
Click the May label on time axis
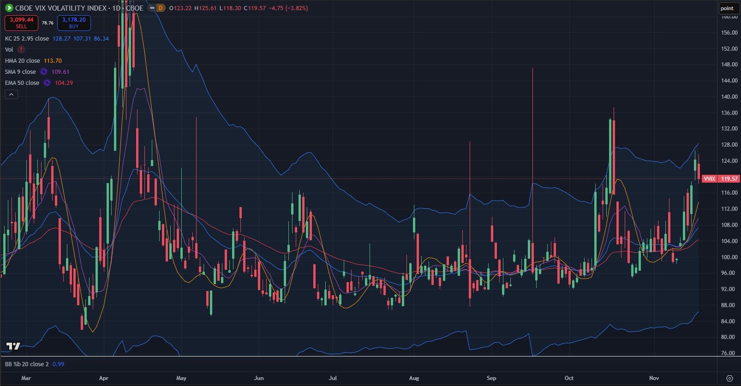181,378
